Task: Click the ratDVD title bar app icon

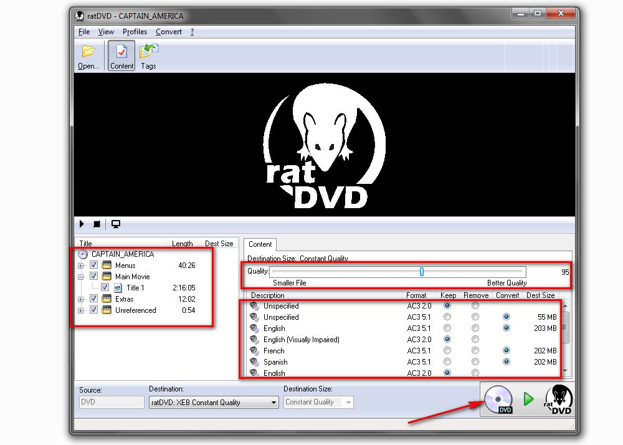Action: (80, 16)
